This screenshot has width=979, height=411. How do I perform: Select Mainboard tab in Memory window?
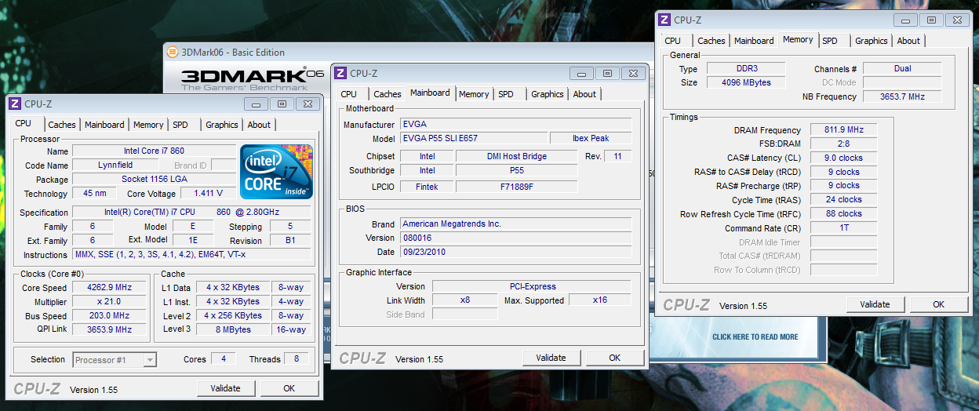pyautogui.click(x=754, y=41)
